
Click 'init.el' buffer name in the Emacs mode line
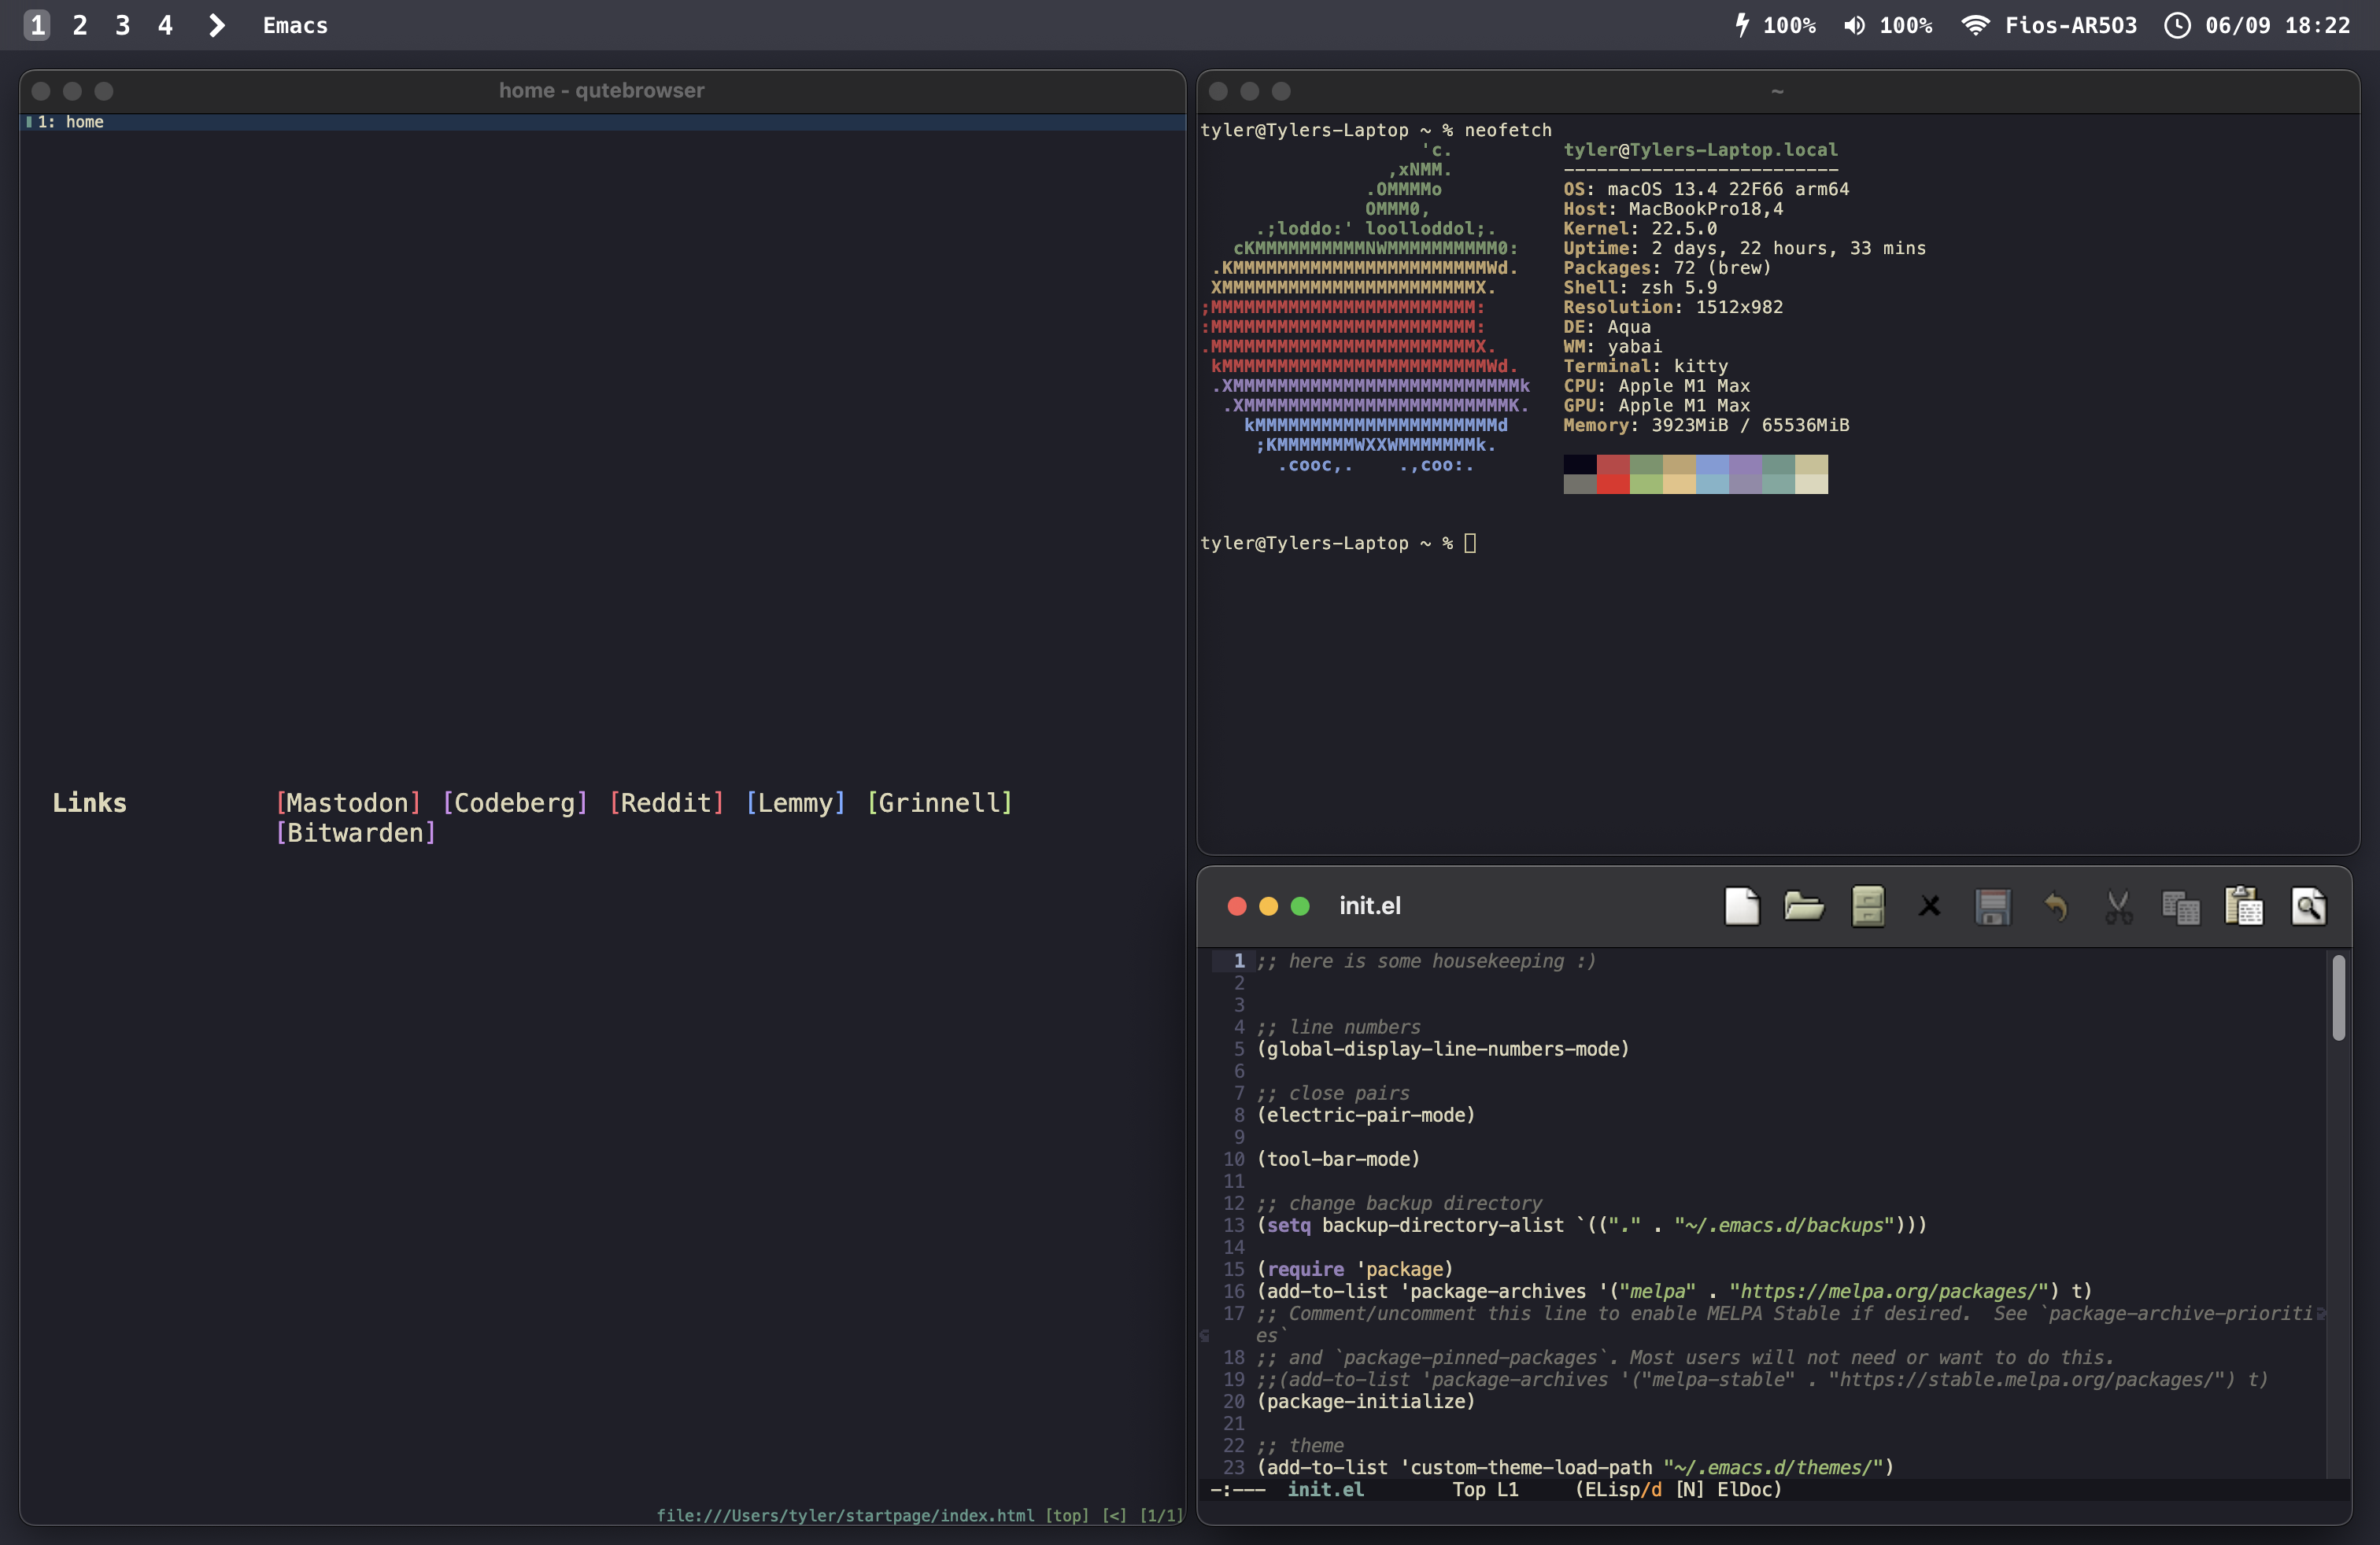click(1325, 1489)
